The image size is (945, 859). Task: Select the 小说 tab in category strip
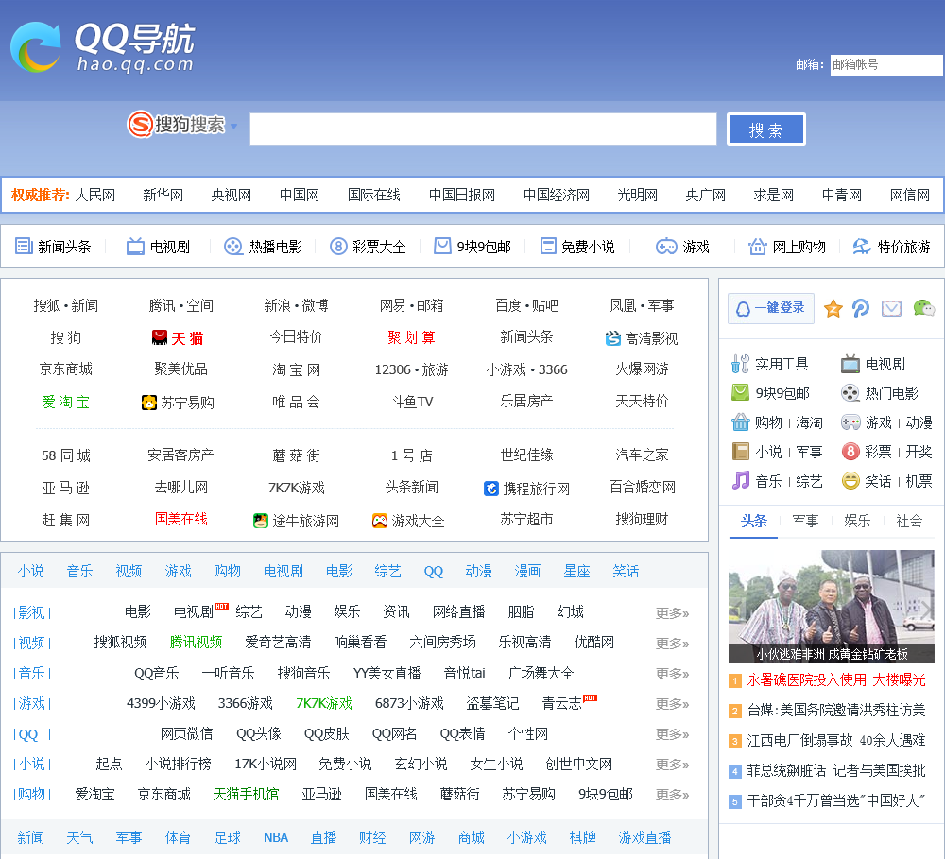pyautogui.click(x=30, y=571)
